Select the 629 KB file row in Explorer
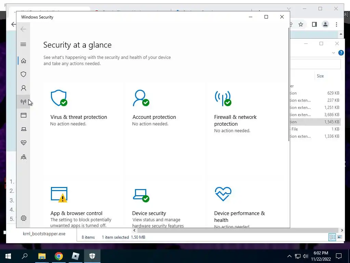 point(315,93)
